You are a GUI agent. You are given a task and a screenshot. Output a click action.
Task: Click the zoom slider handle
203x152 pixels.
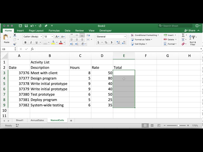178,125
